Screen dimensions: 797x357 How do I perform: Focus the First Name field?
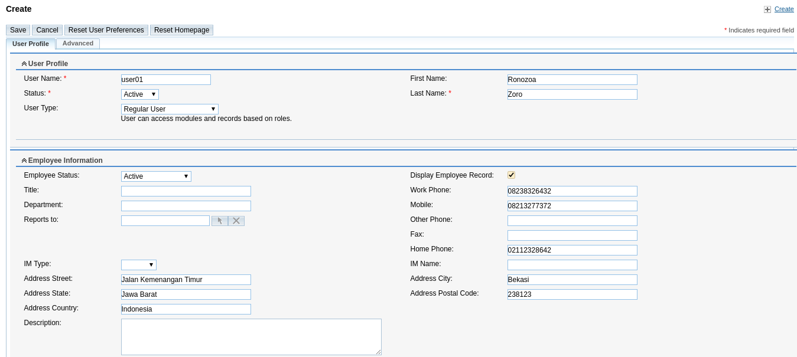tap(572, 80)
